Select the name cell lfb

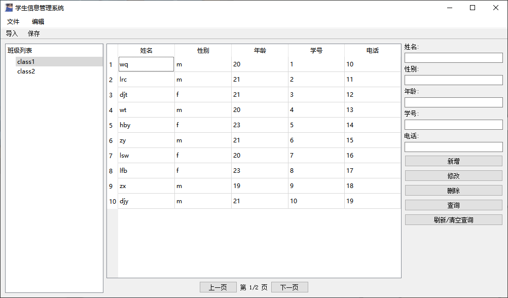(147, 171)
